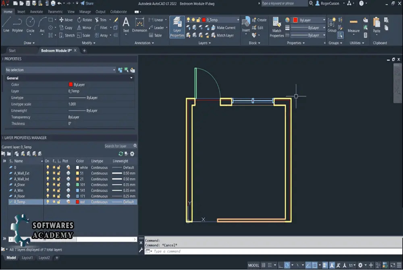Select the Scale tool
The width and height of the screenshot is (403, 270).
click(83, 35)
